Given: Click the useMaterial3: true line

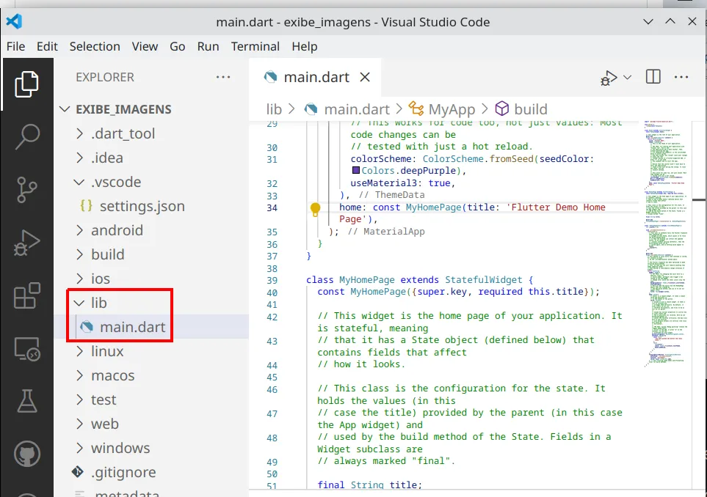Looking at the screenshot, I should tap(402, 183).
